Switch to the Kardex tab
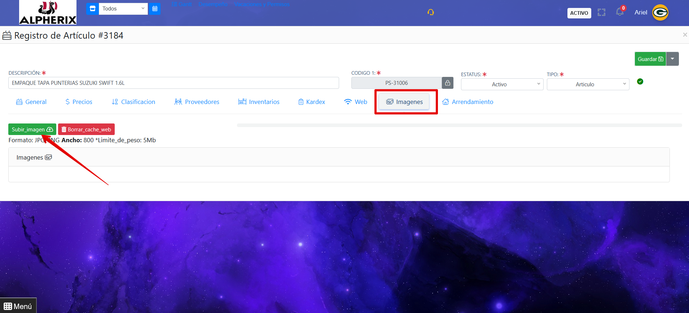The height and width of the screenshot is (313, 689). coord(312,102)
